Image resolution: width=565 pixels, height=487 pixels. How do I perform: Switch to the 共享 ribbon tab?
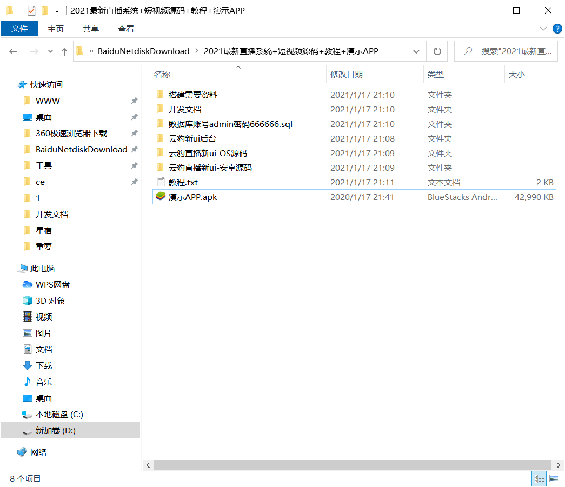[90, 29]
